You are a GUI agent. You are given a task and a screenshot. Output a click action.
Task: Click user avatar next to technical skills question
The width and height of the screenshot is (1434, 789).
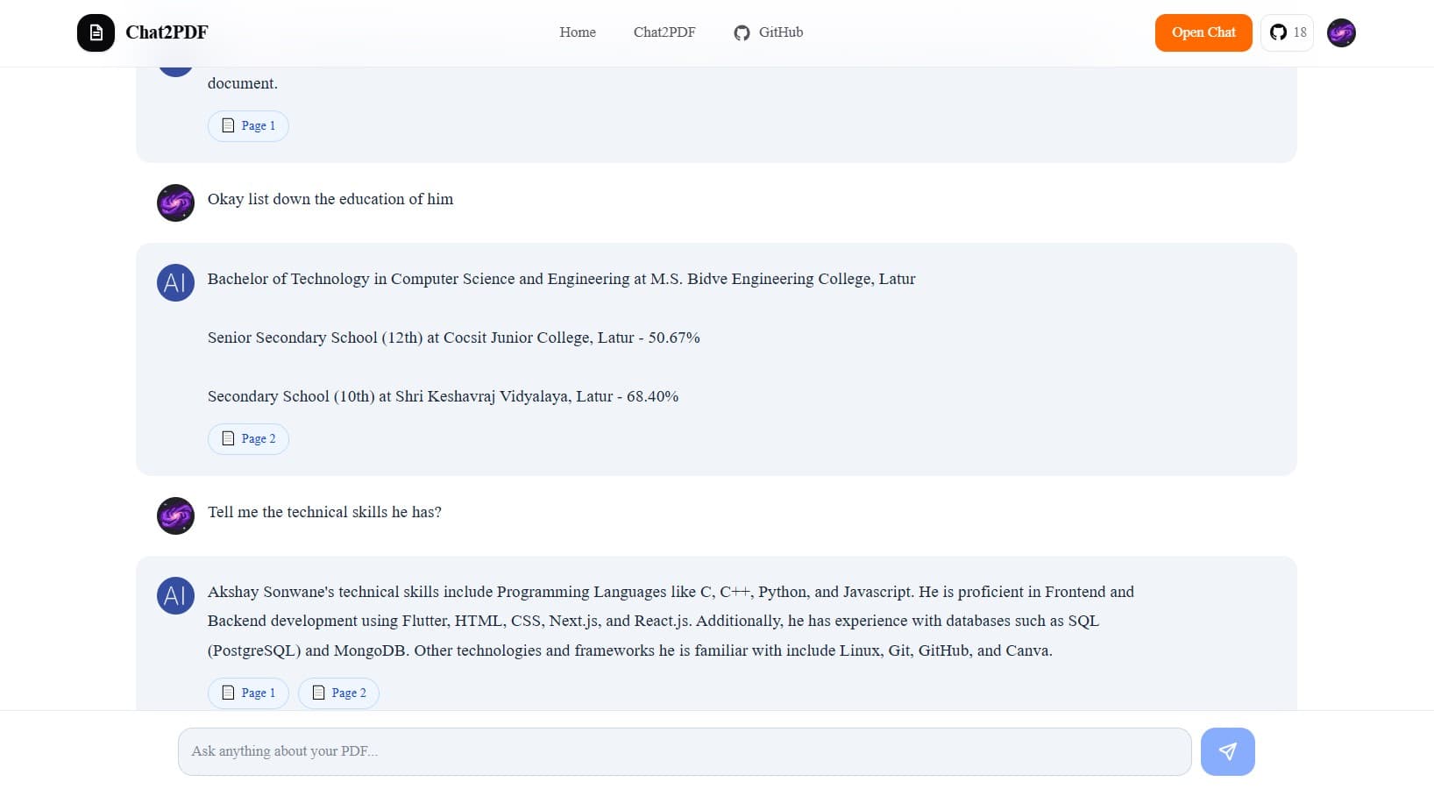click(175, 515)
